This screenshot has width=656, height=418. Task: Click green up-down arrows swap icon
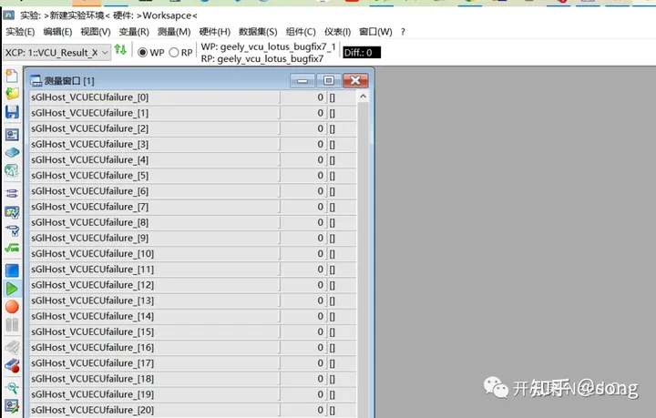[x=120, y=49]
